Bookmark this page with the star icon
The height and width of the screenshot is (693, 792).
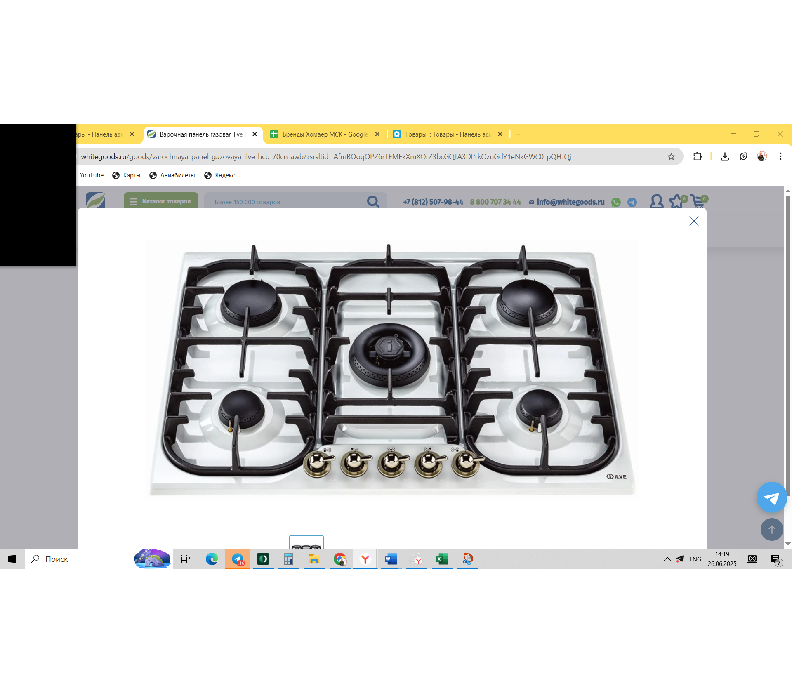(x=671, y=157)
